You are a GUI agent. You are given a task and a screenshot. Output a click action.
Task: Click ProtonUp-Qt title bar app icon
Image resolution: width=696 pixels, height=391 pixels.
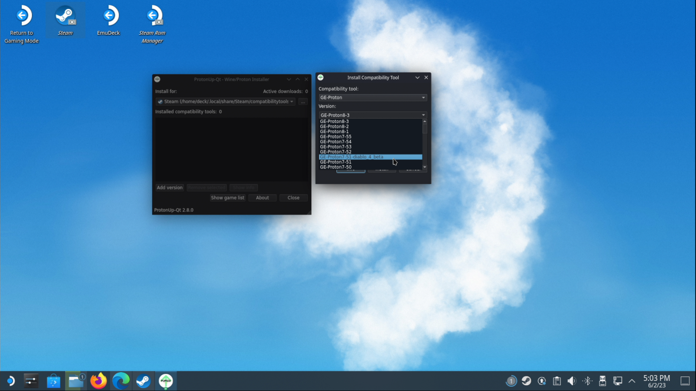pos(157,79)
